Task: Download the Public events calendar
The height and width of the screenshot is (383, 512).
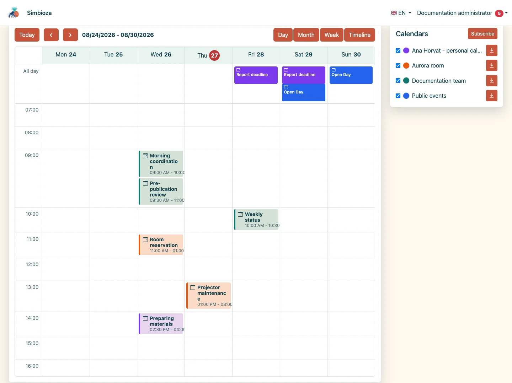Action: point(492,96)
